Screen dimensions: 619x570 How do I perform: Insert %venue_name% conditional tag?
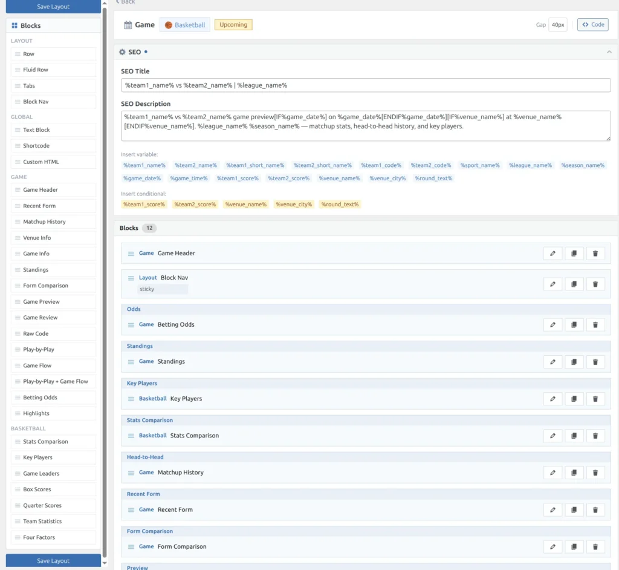click(x=245, y=205)
